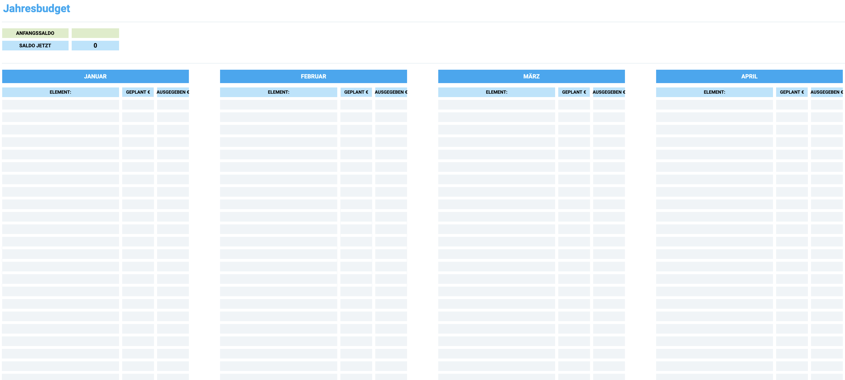Select first Geplant entry cell under April
The height and width of the screenshot is (380, 845).
(x=792, y=105)
